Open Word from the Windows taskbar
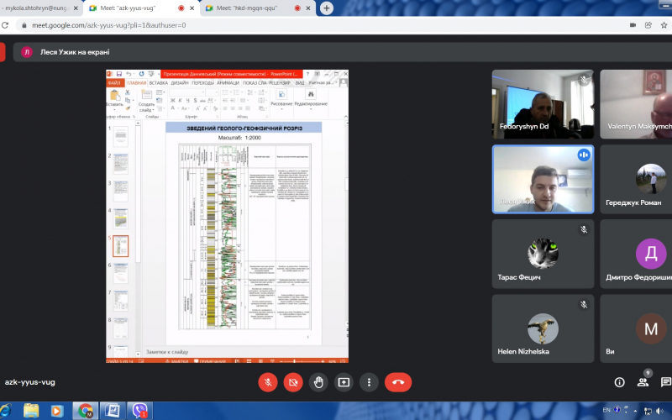Viewport: 672px width, 420px height. [113, 411]
